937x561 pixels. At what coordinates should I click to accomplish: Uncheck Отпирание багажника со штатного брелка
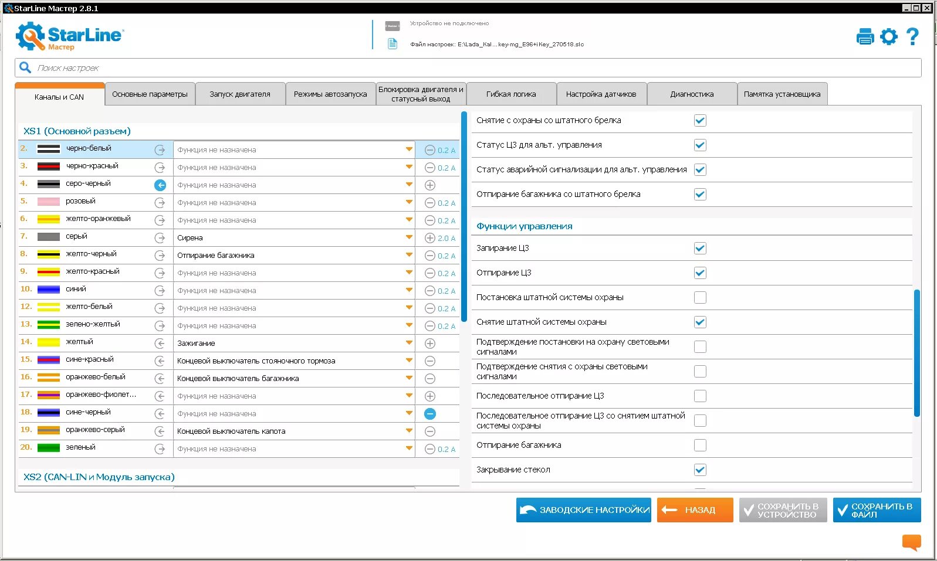pyautogui.click(x=700, y=194)
